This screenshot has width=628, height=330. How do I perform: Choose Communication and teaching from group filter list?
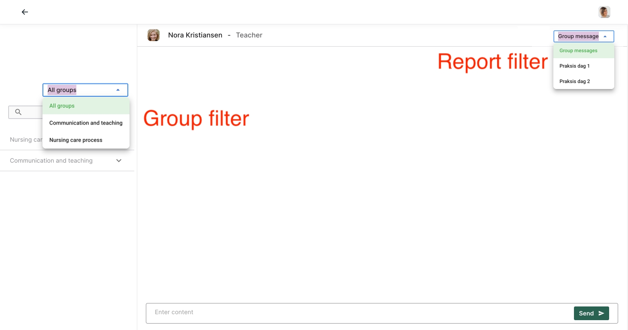tap(86, 123)
